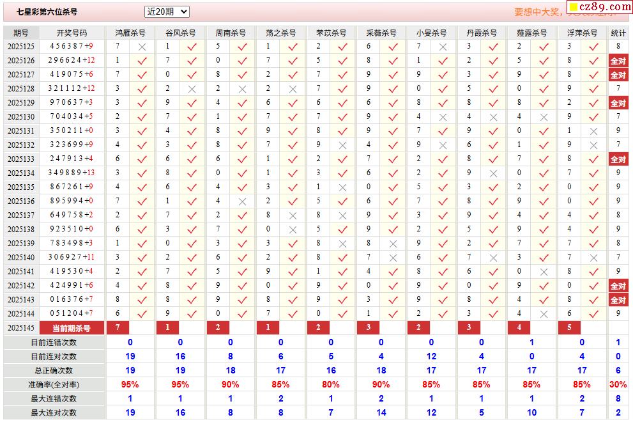
Task: Click 鸿雁's current kill number 7 box
Action: point(118,328)
